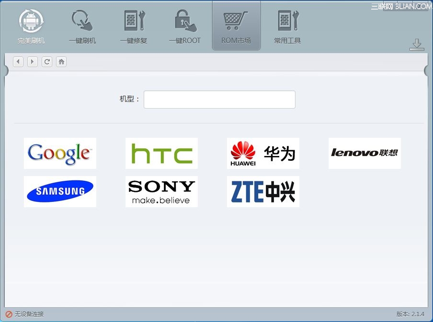
Task: Switch to the ROM市场 shopping cart tab
Action: coord(236,26)
